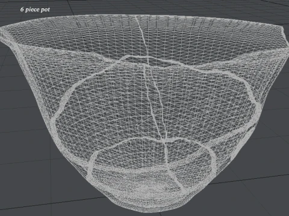Click where the vertical seam meets the top rim

[x=136, y=17]
